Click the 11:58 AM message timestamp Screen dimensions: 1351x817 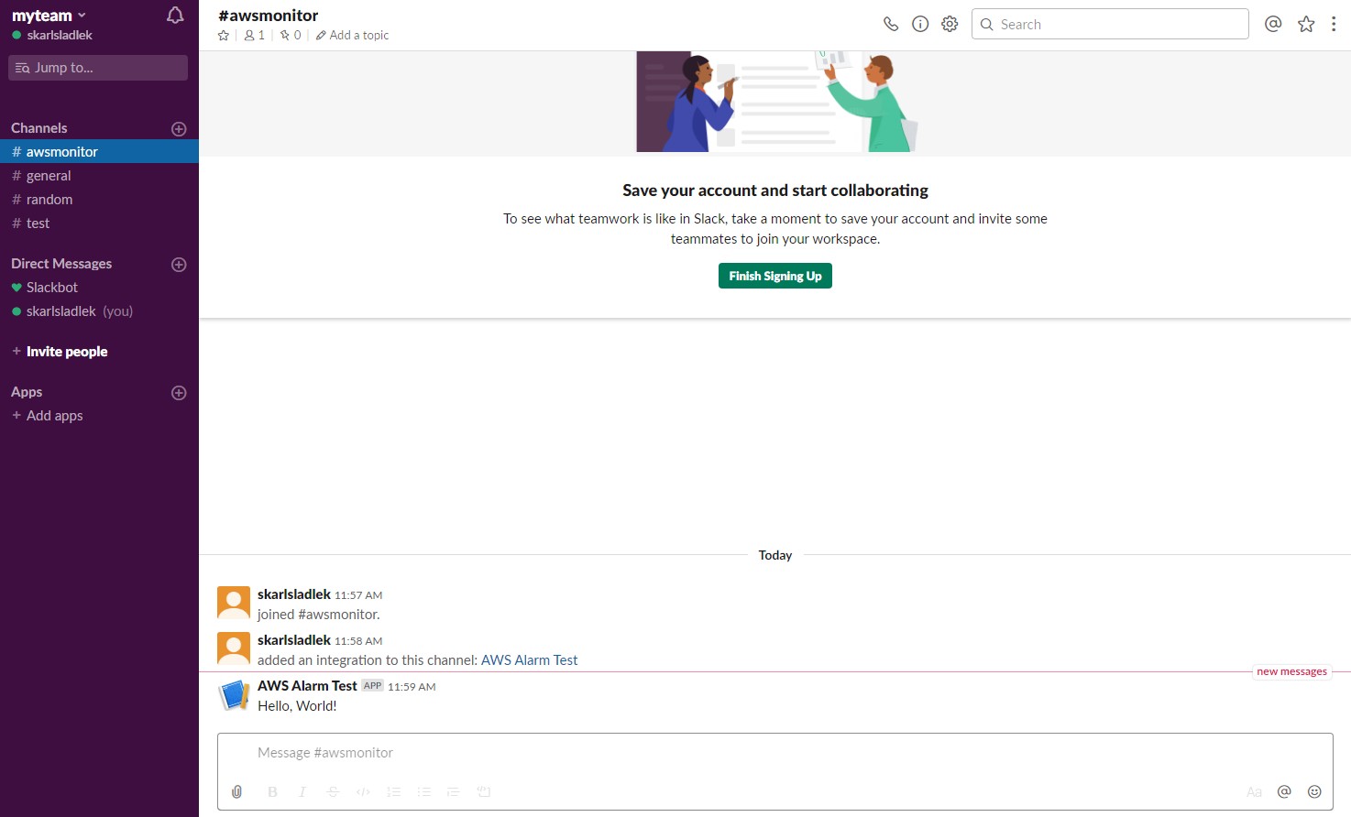(x=358, y=641)
